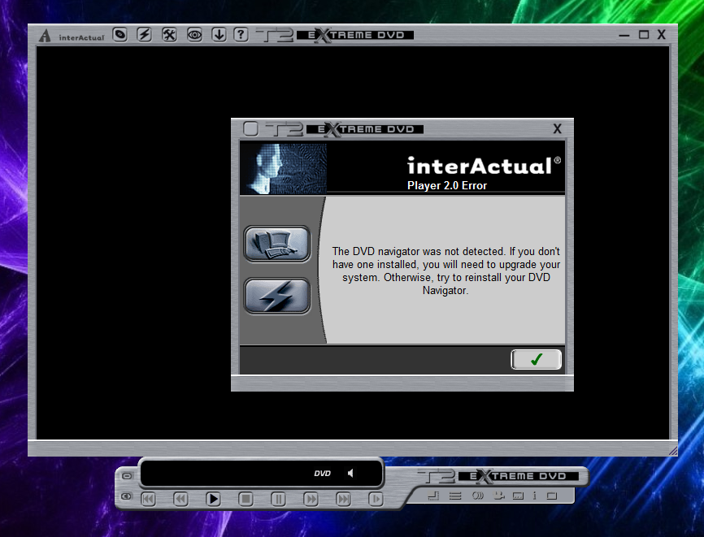
Task: Open help with the question mark icon
Action: [241, 35]
